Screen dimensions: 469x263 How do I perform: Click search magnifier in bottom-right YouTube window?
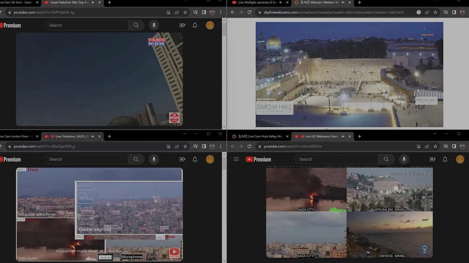pos(386,159)
